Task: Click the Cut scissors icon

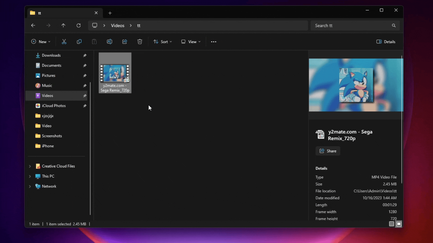Action: 64,42
